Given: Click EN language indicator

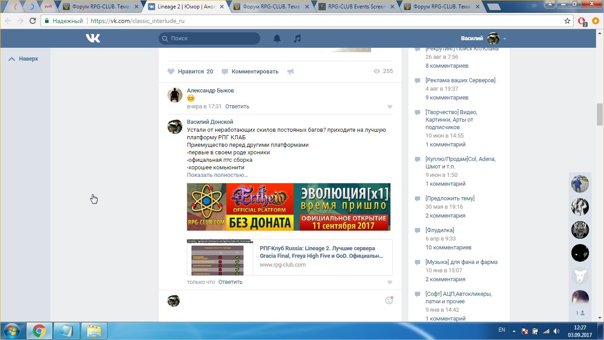Looking at the screenshot, I should click(501, 330).
